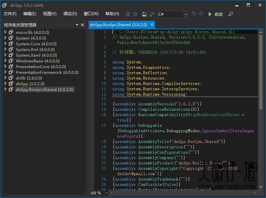
Task: Click the System.Diagnostics using namespace
Action: pos(148,67)
